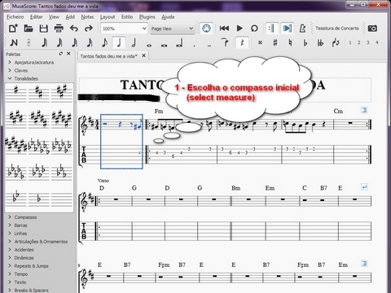Open the Plugins menu

pyautogui.click(x=147, y=17)
